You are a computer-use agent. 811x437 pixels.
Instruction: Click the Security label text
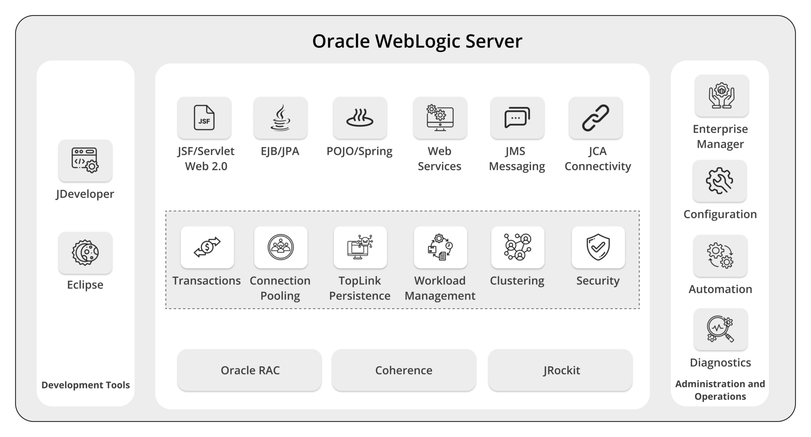coord(598,281)
